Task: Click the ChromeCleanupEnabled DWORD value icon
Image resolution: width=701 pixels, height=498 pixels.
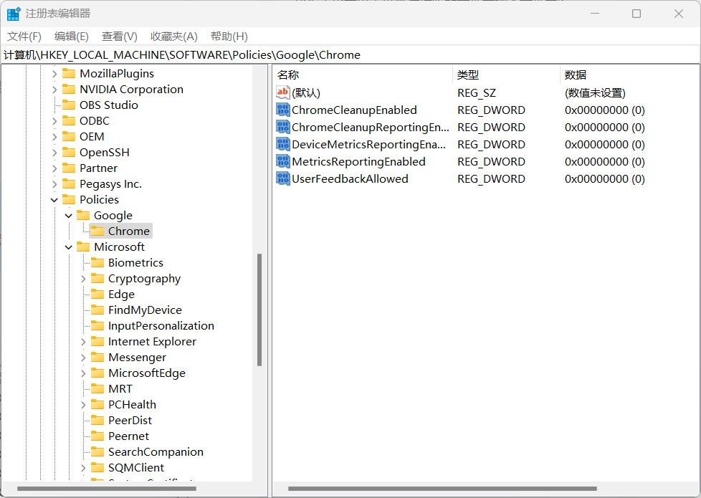Action: (282, 110)
